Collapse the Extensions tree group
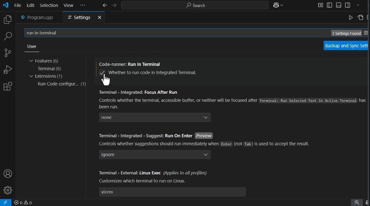 tap(31, 76)
